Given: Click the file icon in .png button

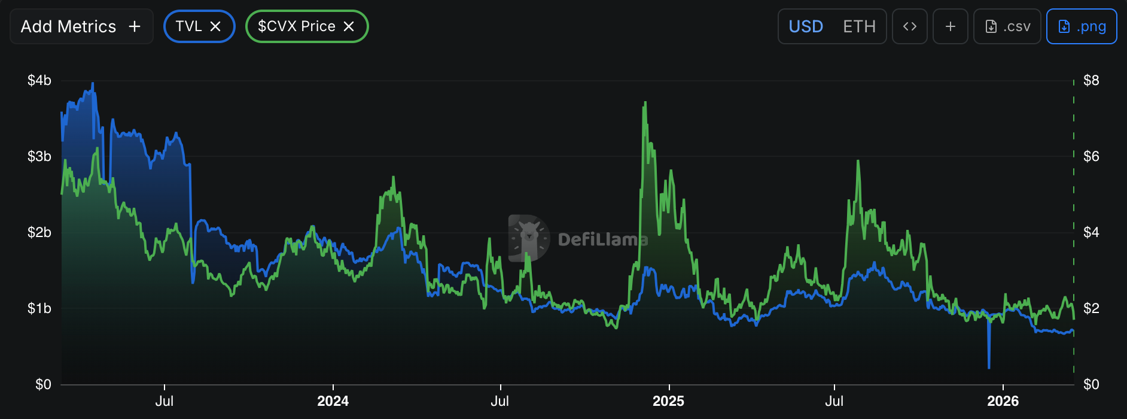Looking at the screenshot, I should 1064,26.
